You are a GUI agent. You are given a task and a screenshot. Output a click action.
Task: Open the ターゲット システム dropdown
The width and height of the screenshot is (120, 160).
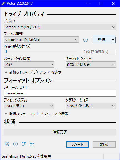[91, 65]
